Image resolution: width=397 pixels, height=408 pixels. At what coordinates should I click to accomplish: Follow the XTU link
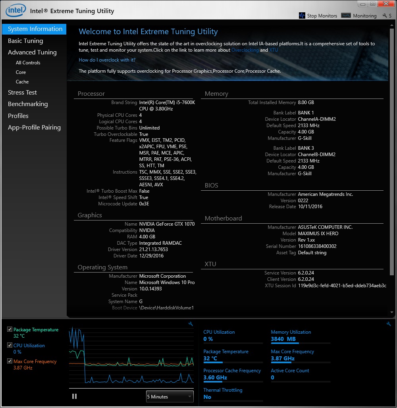[x=274, y=50]
